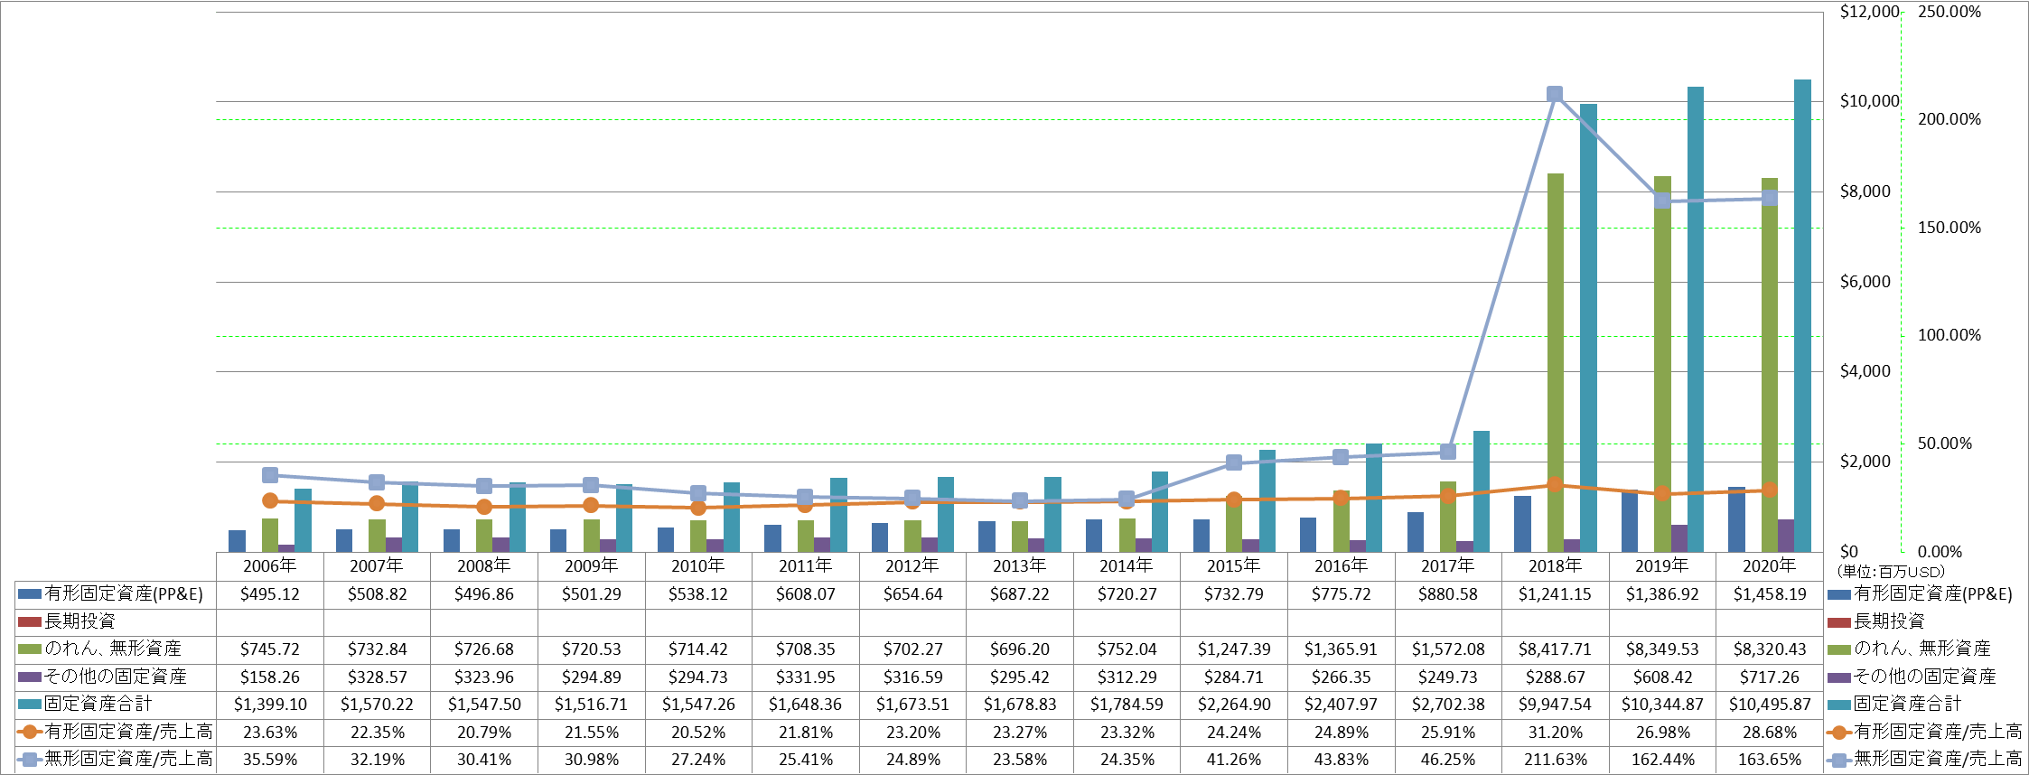Click the 46.25% cell for 2017年
The width and height of the screenshot is (2029, 775).
point(1448,760)
